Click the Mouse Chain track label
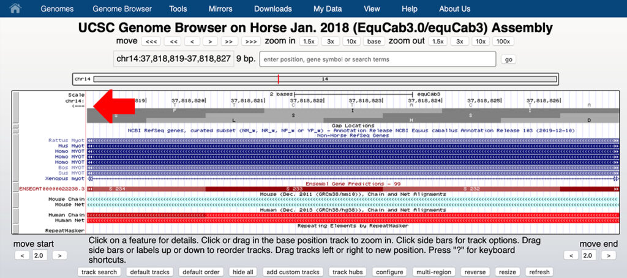 [66, 199]
